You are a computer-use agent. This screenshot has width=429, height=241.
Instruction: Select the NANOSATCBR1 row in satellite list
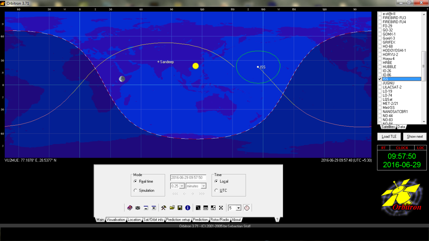coord(399,112)
